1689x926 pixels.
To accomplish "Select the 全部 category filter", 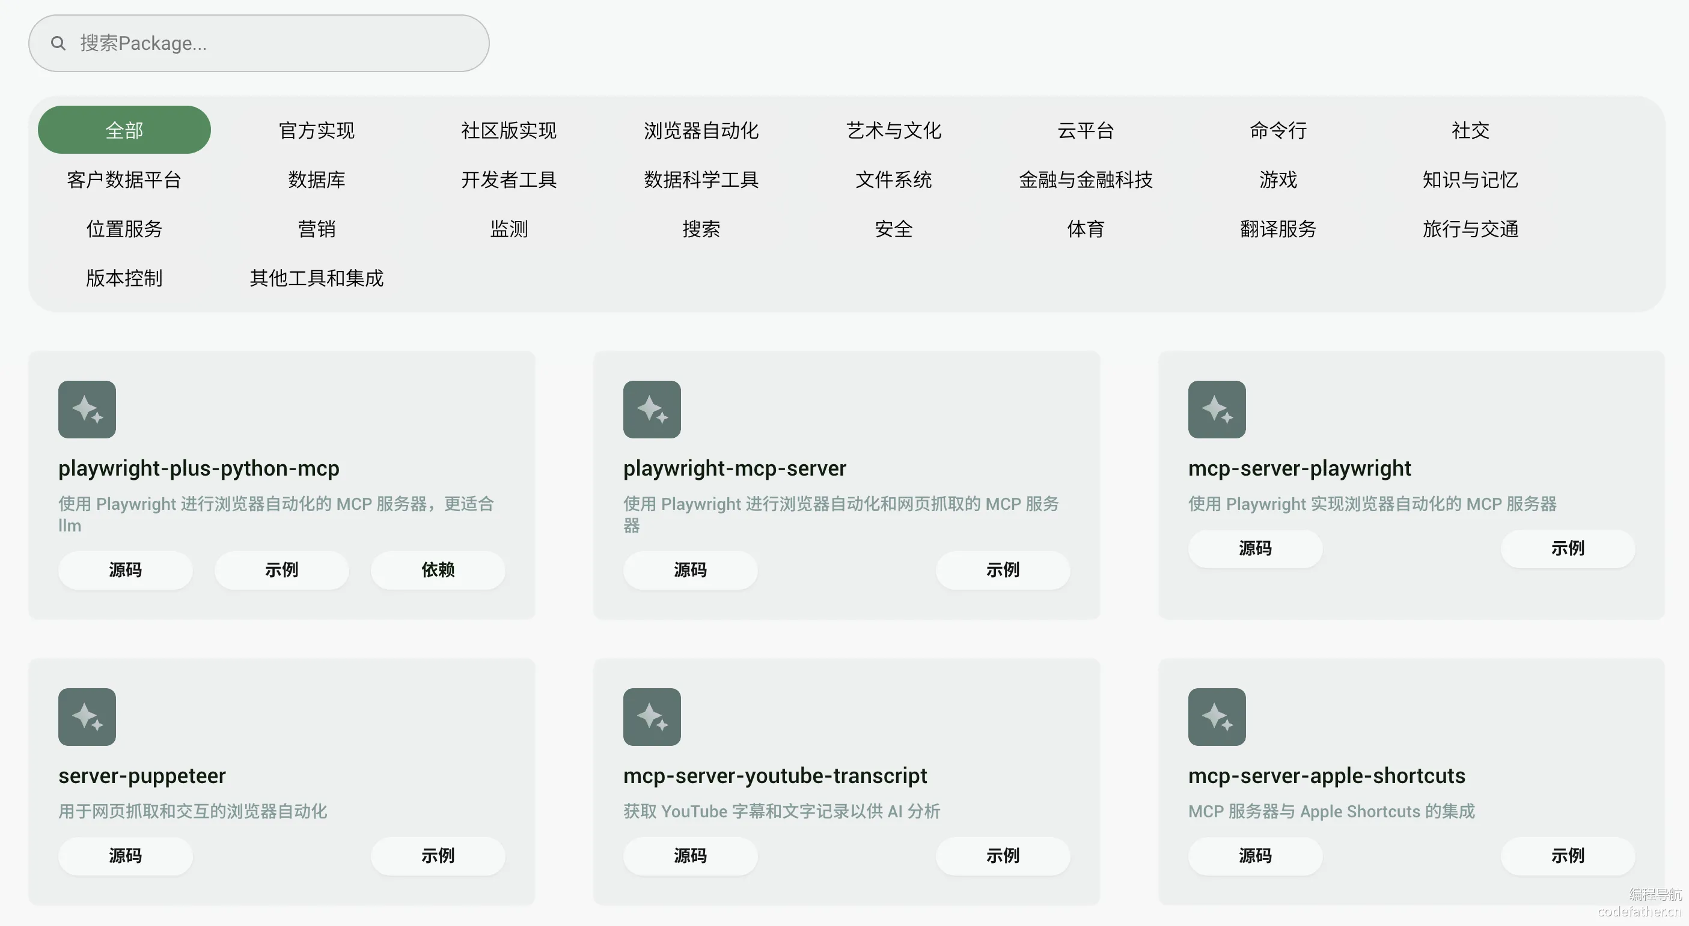I will (124, 130).
